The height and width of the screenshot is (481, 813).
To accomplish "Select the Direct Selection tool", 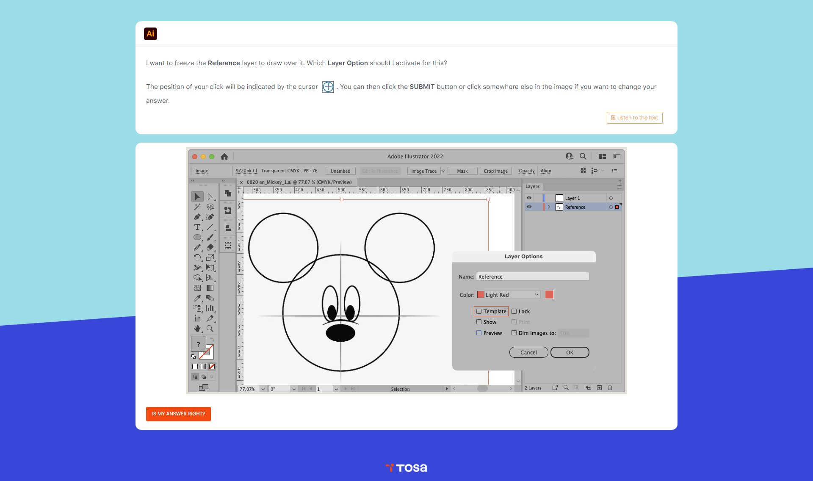I will tap(210, 197).
